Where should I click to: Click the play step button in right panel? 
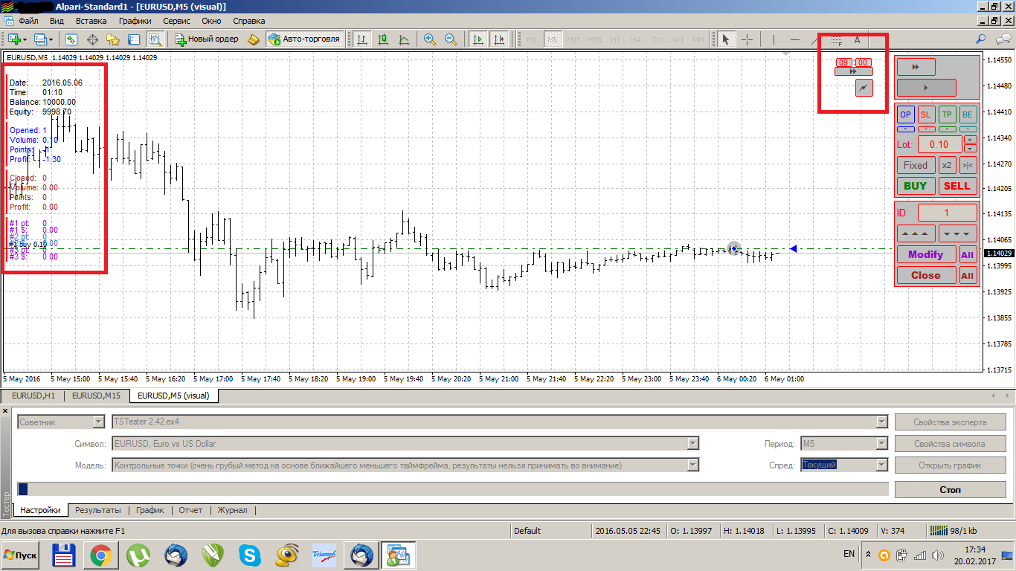[926, 88]
